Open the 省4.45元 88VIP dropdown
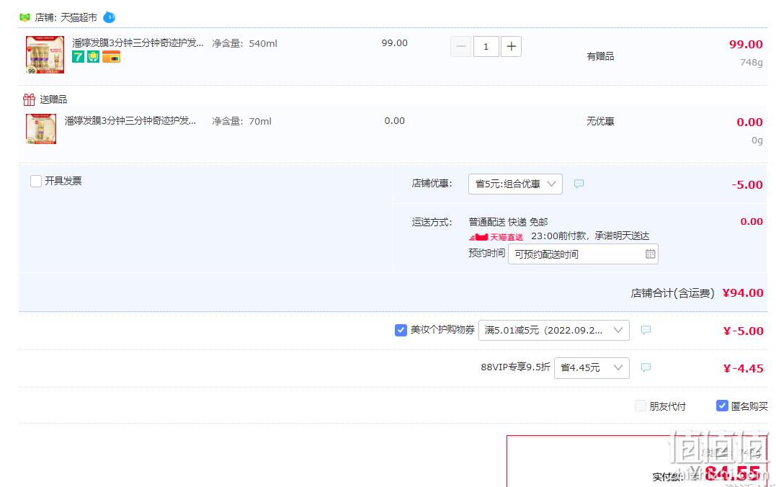Image resolution: width=776 pixels, height=487 pixels. tap(592, 367)
